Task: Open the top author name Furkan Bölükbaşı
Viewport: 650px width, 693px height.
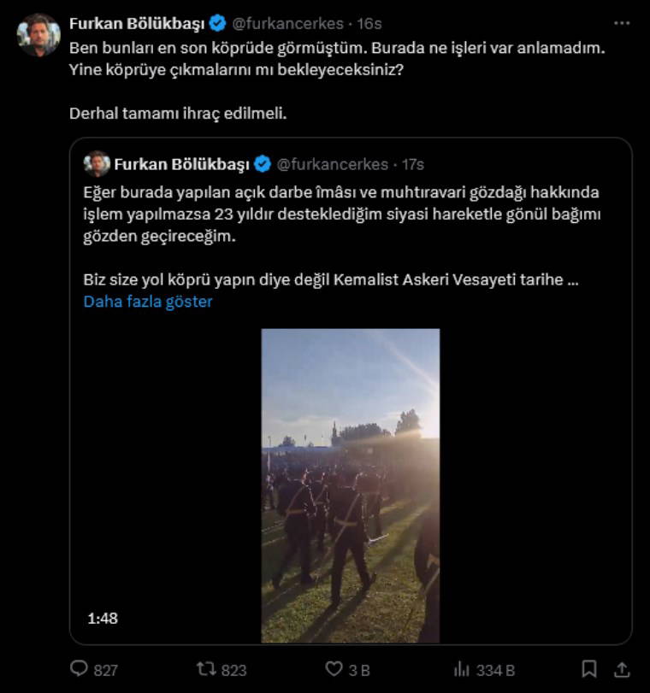Action: click(x=137, y=23)
